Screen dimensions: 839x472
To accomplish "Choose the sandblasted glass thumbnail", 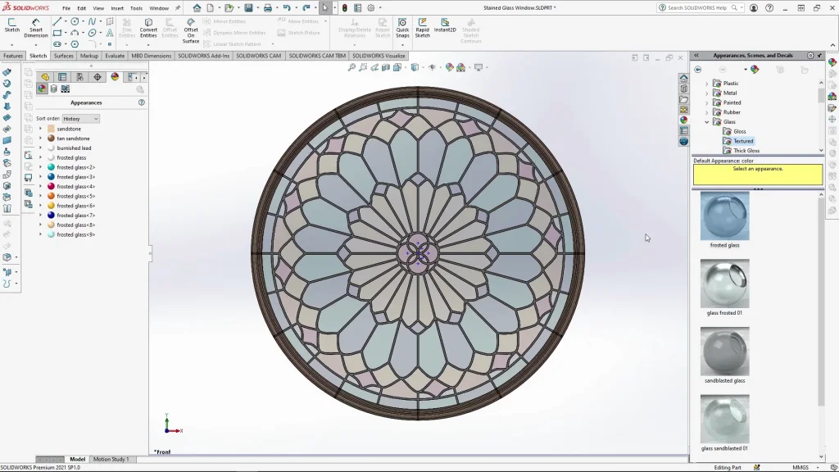I will (x=724, y=352).
